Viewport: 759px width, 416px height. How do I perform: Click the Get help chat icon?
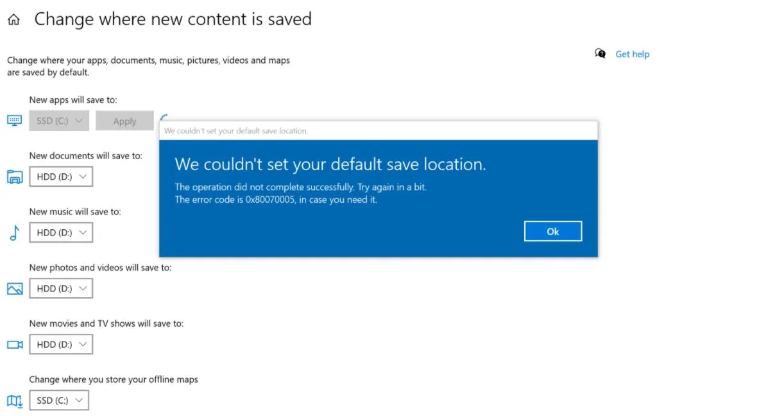coord(600,53)
